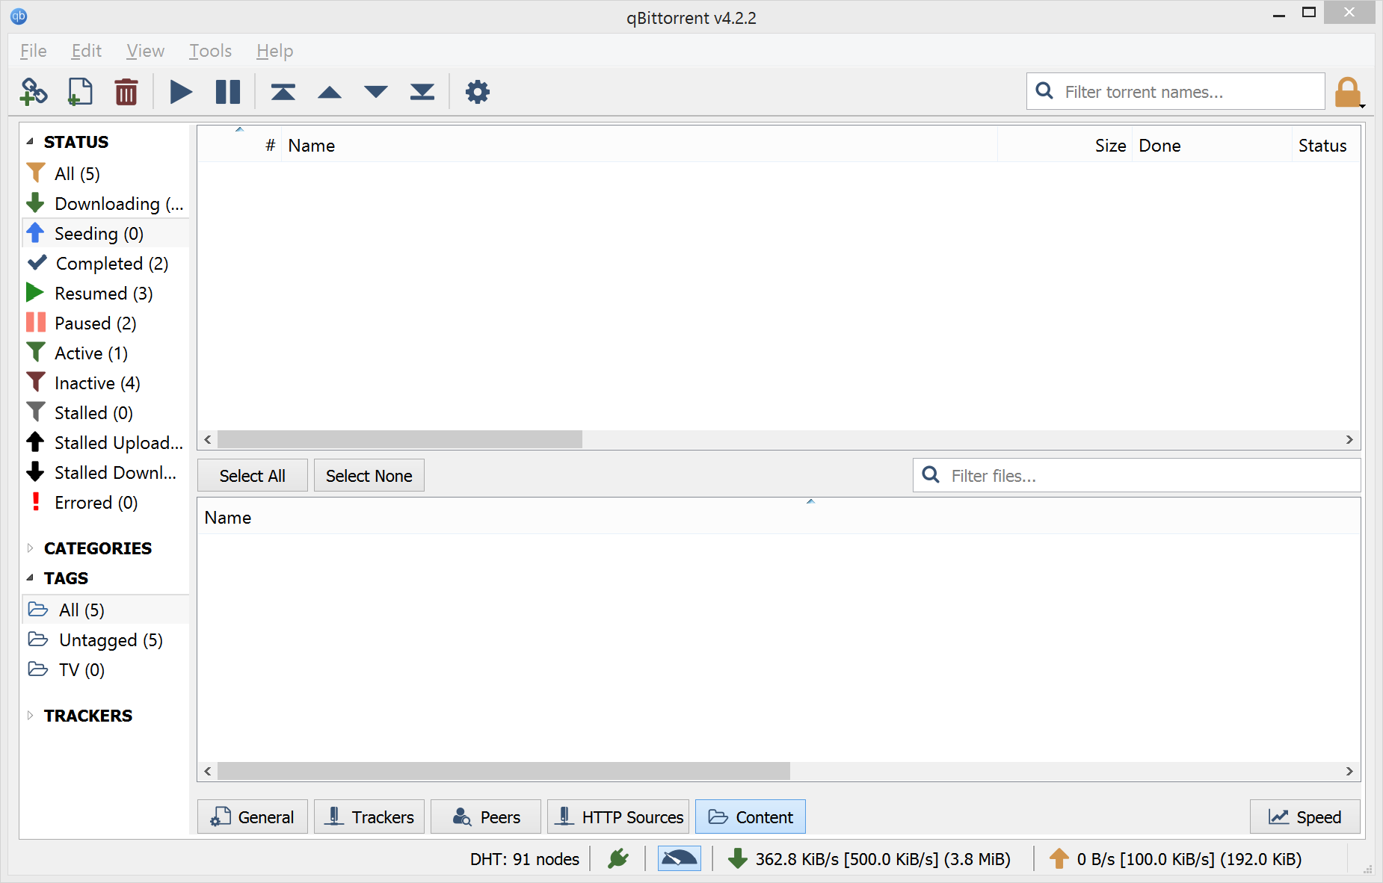Click the download speed status entry
The image size is (1383, 883).
click(x=869, y=859)
